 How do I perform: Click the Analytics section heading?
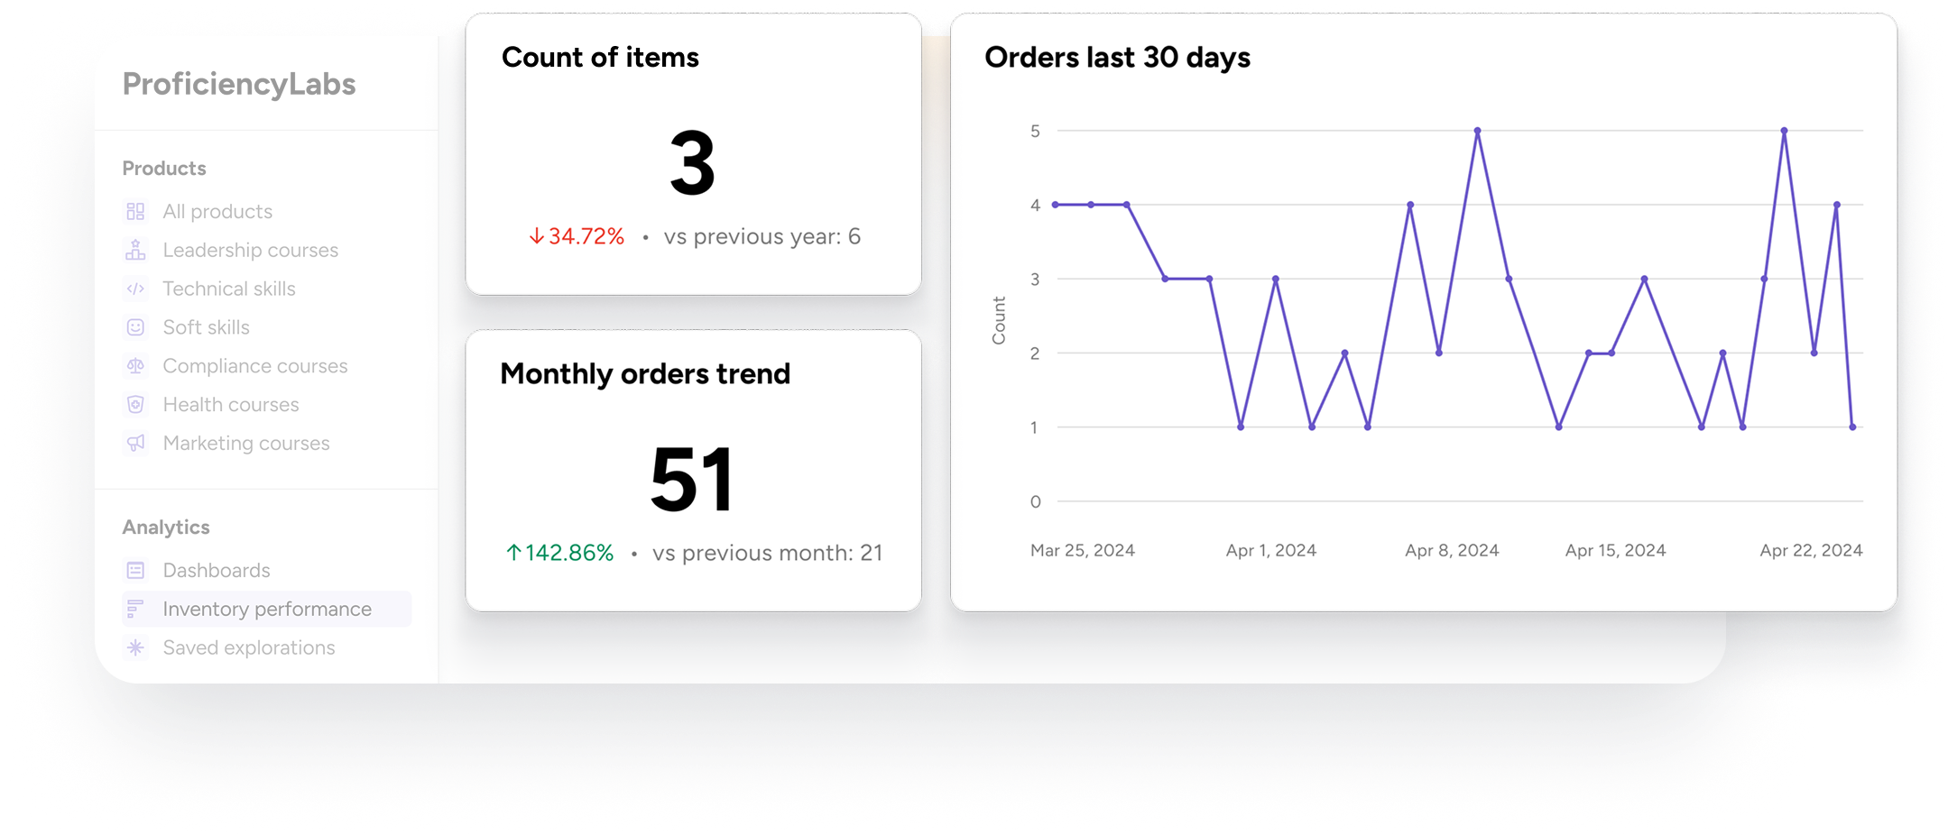(166, 527)
